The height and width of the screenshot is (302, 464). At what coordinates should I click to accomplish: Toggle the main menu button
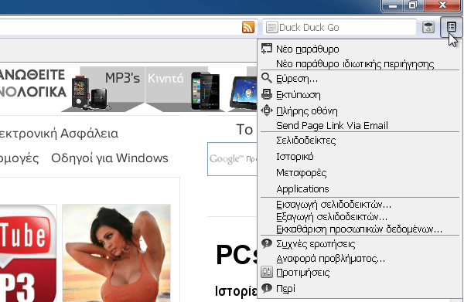pyautogui.click(x=452, y=27)
